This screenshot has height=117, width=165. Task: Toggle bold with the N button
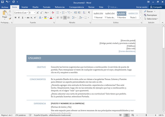(15, 18)
